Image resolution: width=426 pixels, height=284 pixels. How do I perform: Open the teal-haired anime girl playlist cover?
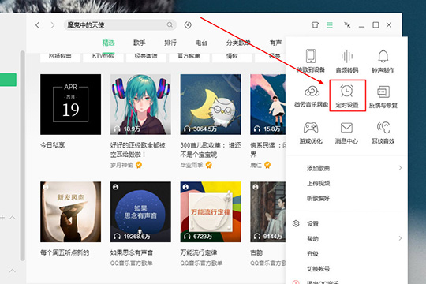pos(140,104)
